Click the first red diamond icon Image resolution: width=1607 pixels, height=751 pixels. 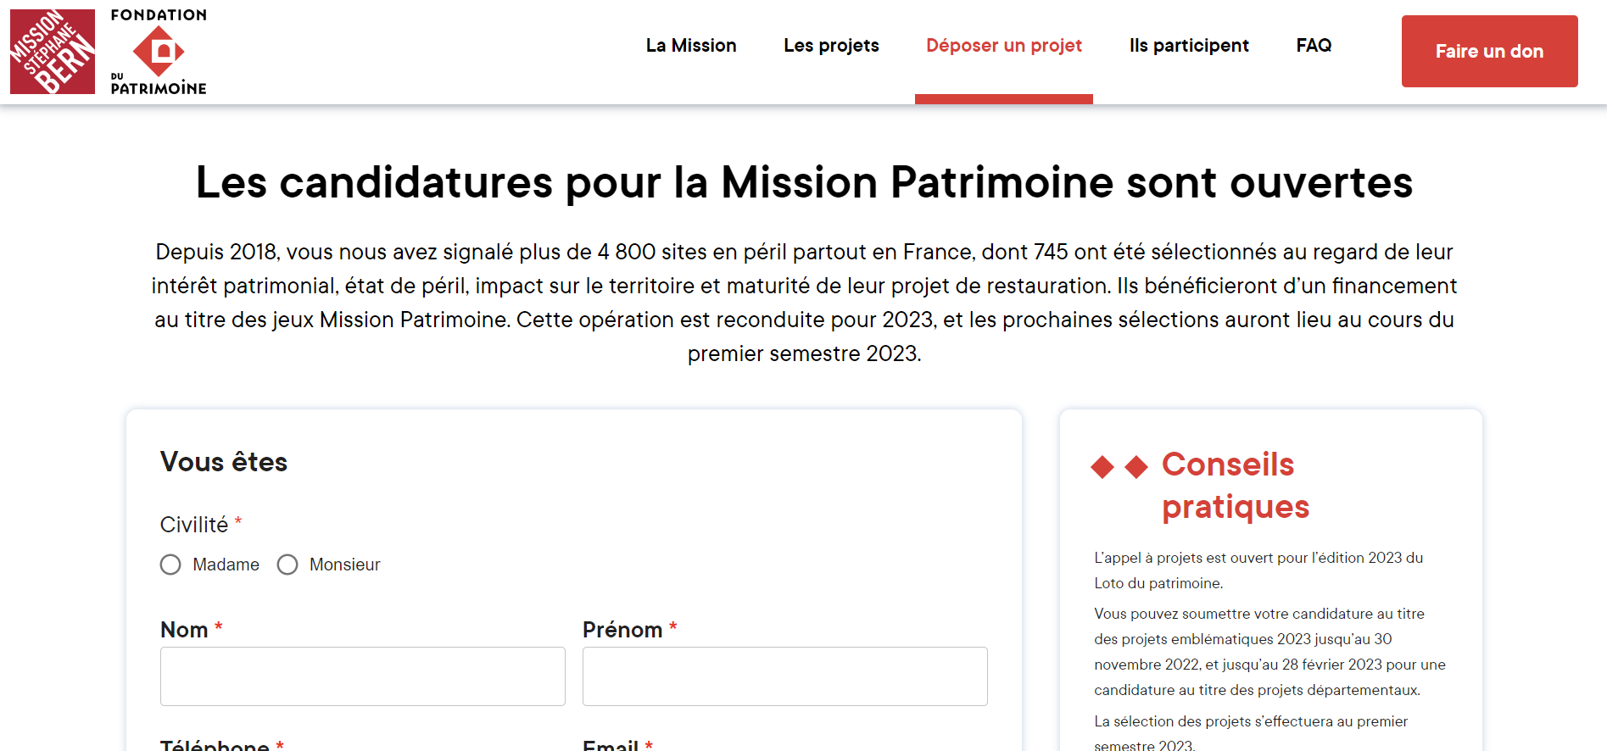point(1102,467)
